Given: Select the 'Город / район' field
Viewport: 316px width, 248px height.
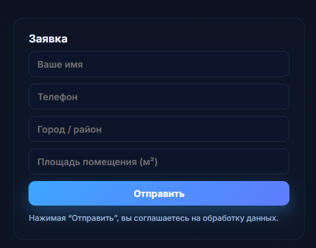Looking at the screenshot, I should [x=159, y=129].
